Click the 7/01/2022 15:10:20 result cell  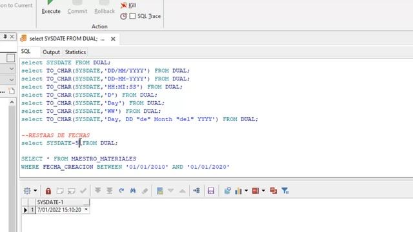pos(59,210)
